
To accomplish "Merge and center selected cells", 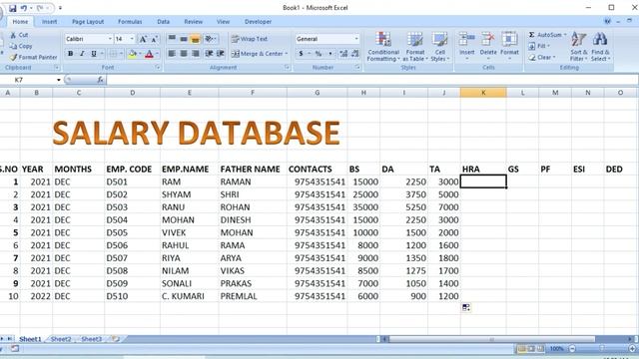I will click(x=257, y=54).
